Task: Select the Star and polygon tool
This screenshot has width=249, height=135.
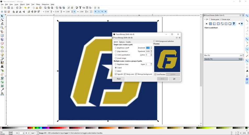Action: click(2, 47)
